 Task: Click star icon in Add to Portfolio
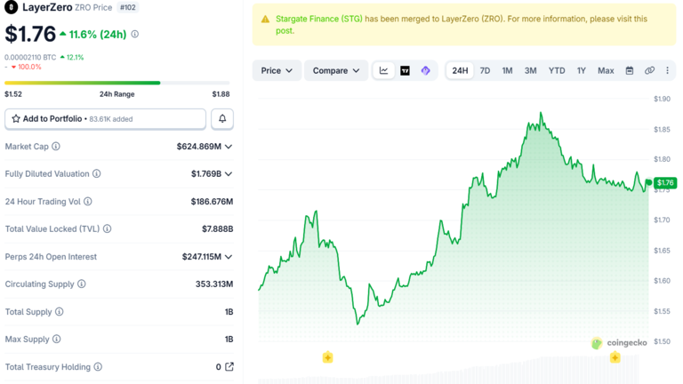click(x=16, y=119)
